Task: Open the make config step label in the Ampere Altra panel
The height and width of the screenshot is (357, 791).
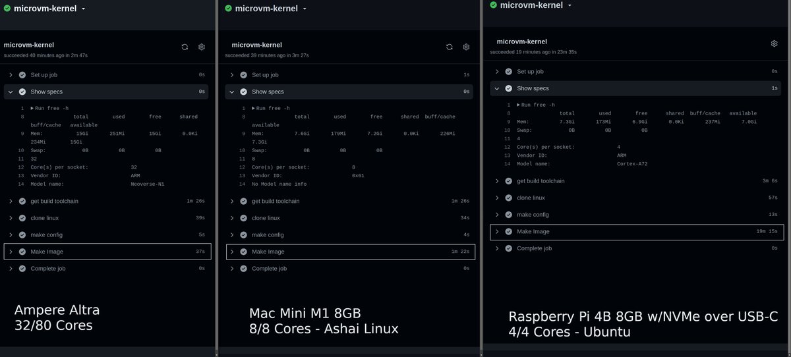Action: (46, 235)
